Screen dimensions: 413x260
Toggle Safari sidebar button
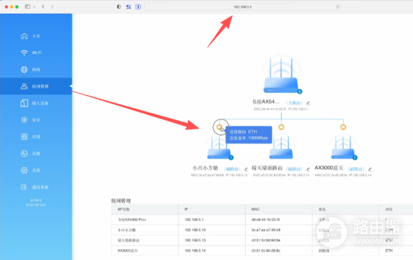(x=28, y=7)
